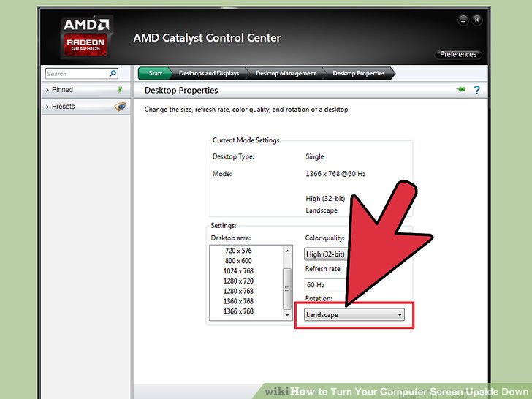532x399 pixels.
Task: Select 1280 x 720 desktop area
Action: coord(238,281)
